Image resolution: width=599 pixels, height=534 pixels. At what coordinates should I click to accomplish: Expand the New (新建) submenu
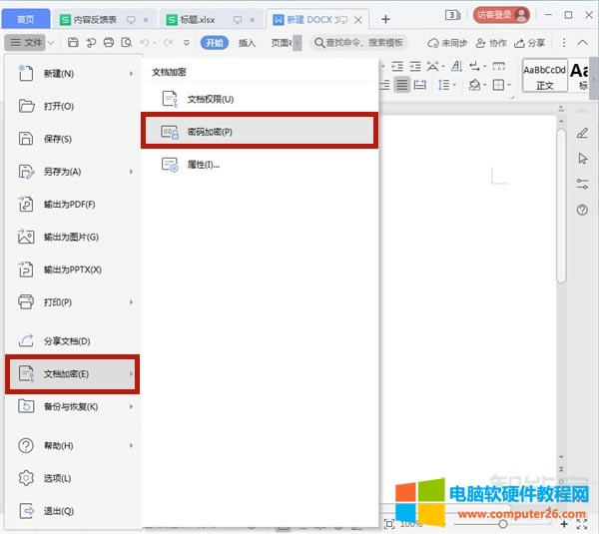72,74
